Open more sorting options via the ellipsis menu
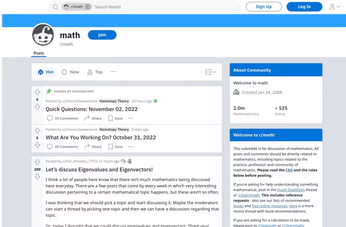 [x=113, y=72]
